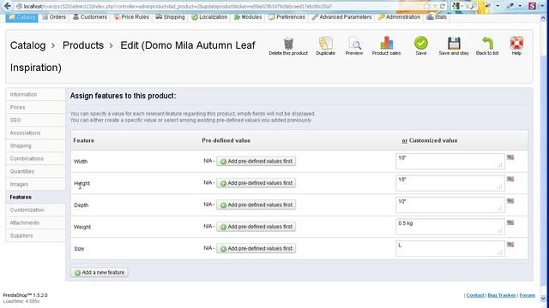Click the Height customized value field
This screenshot has height=308, width=549.
450,183
